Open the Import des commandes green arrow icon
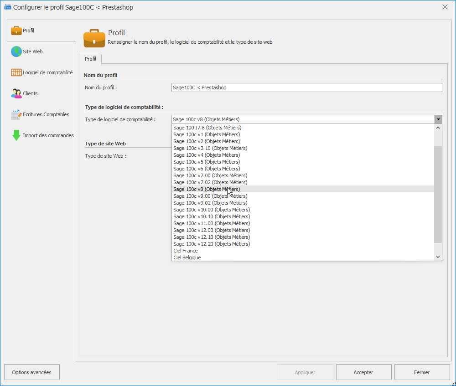 [x=16, y=135]
